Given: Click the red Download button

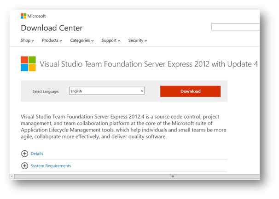Looking at the screenshot, I should (x=191, y=91).
